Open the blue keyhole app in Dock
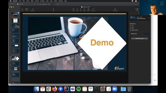Image resolution: width=166 pixels, height=93 pixels. tap(60, 89)
